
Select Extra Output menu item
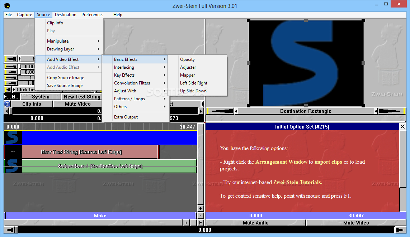click(135, 117)
